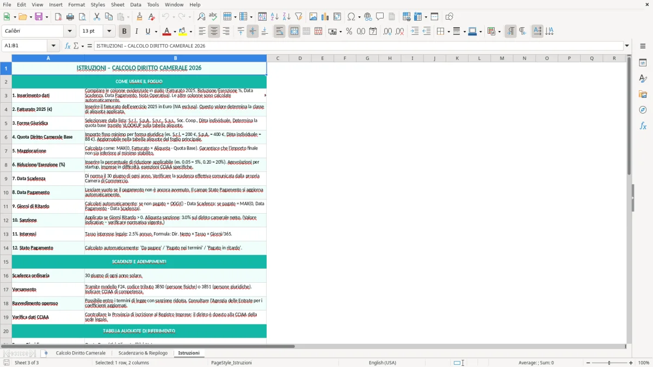The height and width of the screenshot is (367, 653).
Task: Run the Spelling check icon
Action: pos(213,17)
